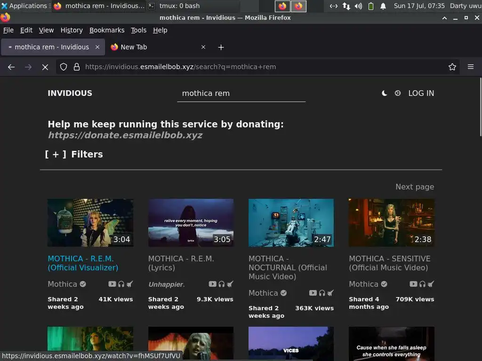Click MOTHICA - NOCTURNAL video title
The width and height of the screenshot is (482, 361).
pyautogui.click(x=288, y=267)
